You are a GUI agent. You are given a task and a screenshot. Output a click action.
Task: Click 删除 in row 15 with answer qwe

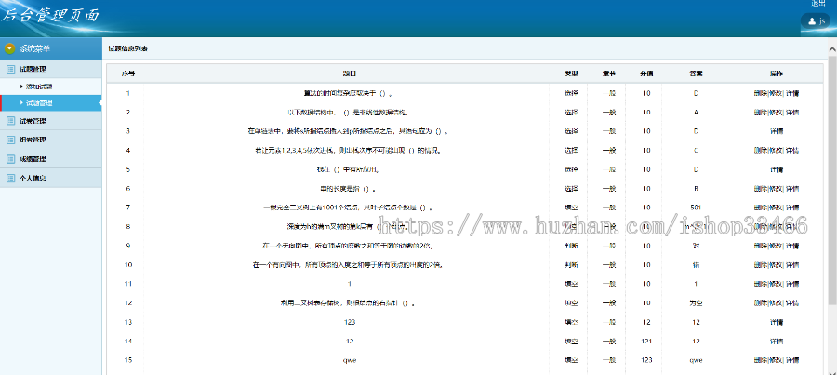click(760, 360)
